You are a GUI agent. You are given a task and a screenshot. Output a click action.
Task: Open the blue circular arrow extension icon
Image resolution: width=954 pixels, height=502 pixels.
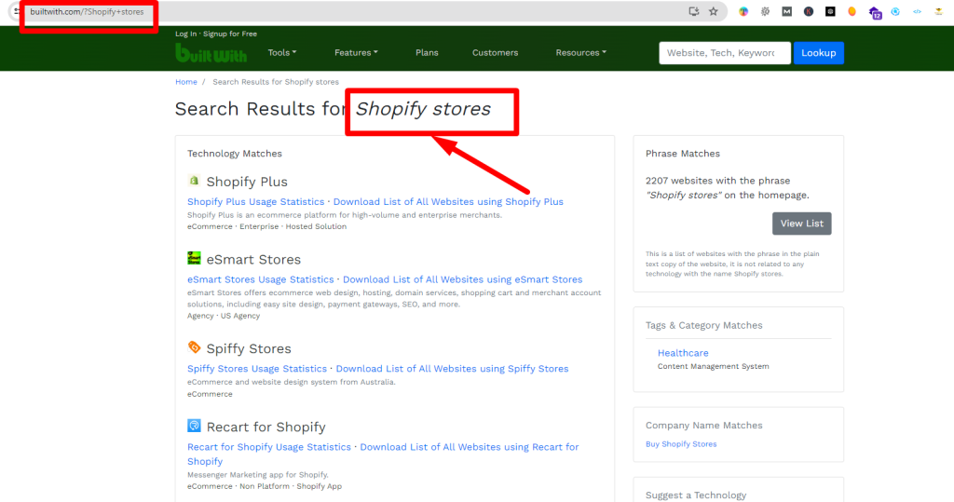[895, 11]
